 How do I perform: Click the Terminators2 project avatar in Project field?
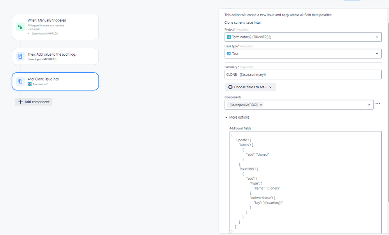pyautogui.click(x=229, y=37)
